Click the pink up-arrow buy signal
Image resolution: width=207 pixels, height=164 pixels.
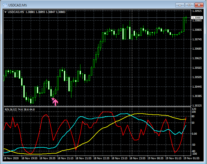(x=55, y=103)
